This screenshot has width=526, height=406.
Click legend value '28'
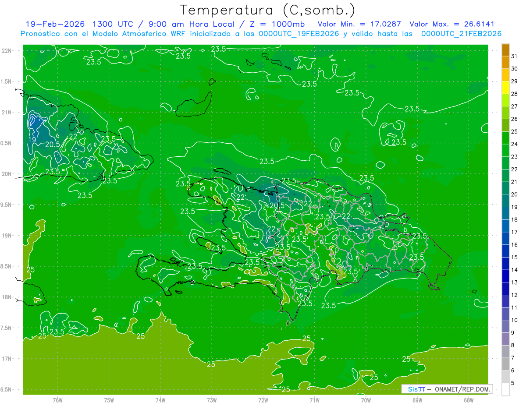click(515, 94)
